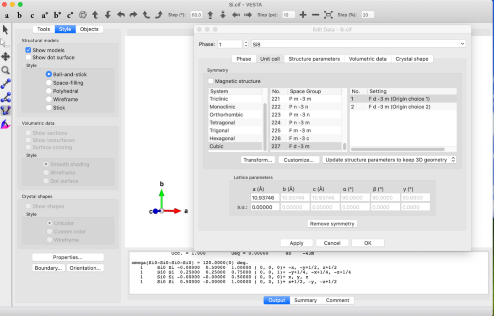Rotate counterclockwise around the view axis

146,15
